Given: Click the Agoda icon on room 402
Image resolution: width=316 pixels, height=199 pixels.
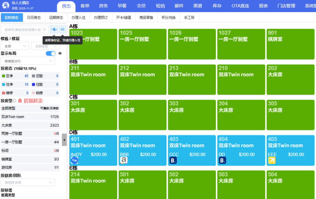Looking at the screenshot, I should pyautogui.click(x=123, y=160).
